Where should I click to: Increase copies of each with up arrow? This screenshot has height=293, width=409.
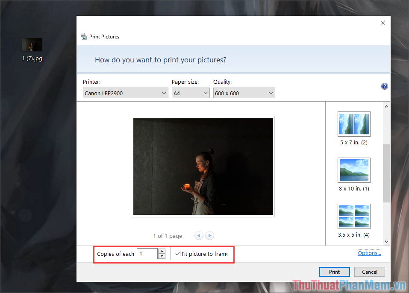click(162, 251)
